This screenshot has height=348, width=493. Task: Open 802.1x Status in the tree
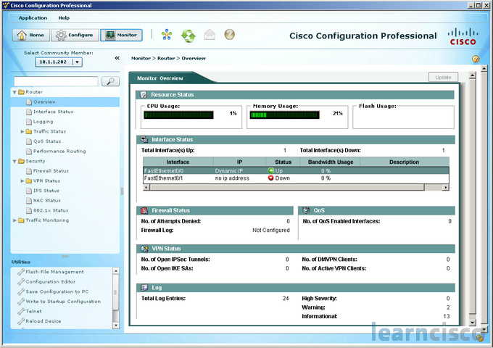[x=51, y=211]
